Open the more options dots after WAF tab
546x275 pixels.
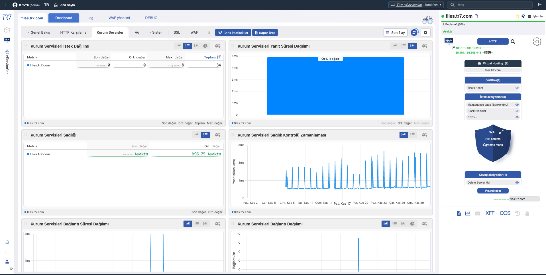tap(209, 32)
